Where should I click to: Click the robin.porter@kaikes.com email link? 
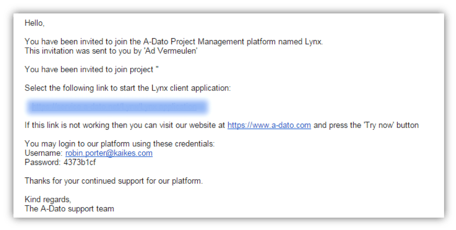pyautogui.click(x=109, y=153)
